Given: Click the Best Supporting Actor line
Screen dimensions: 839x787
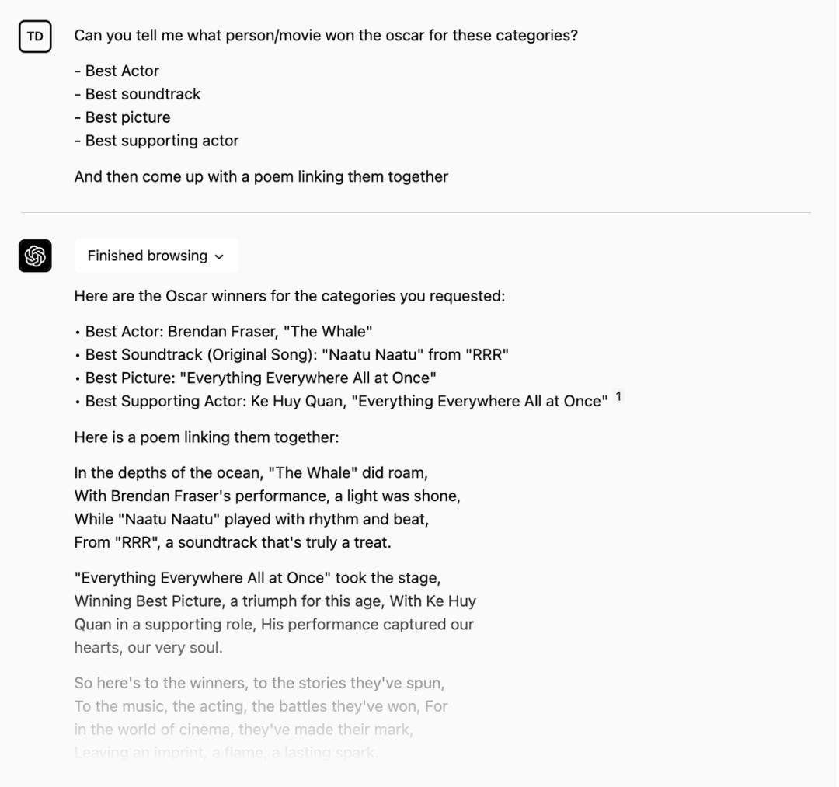Looking at the screenshot, I should (x=342, y=400).
